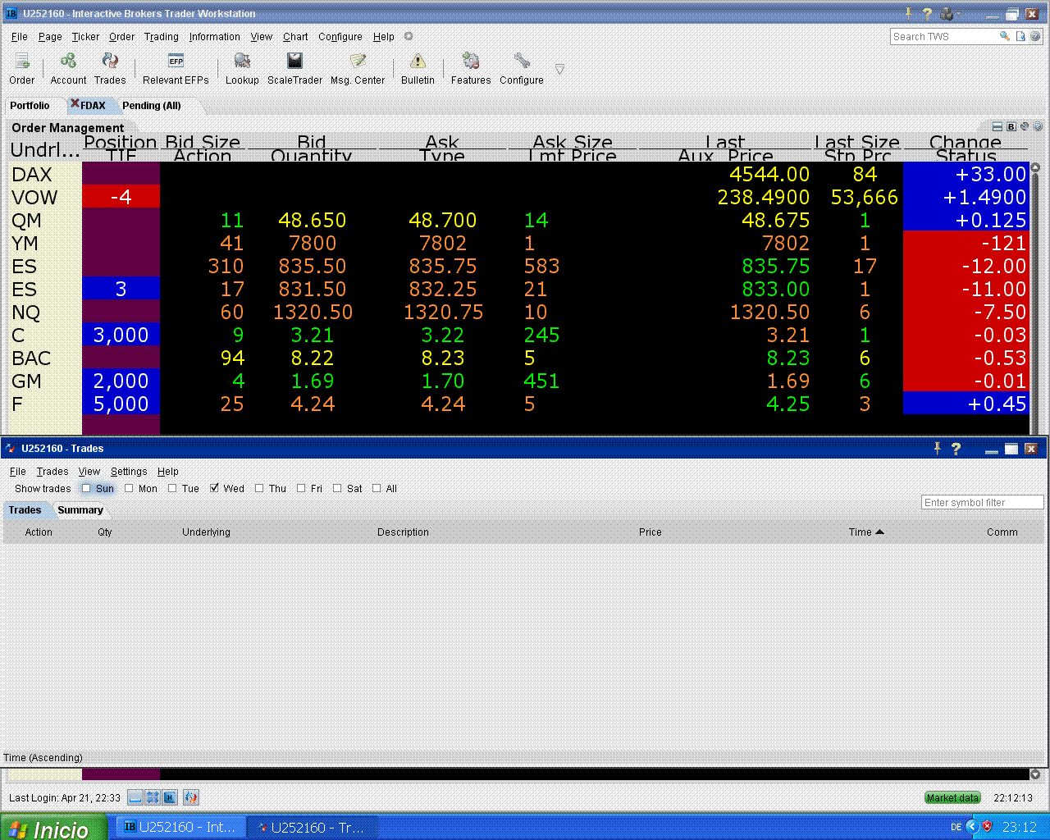Click the Enter symbol filter field
The image size is (1050, 840).
(x=982, y=503)
